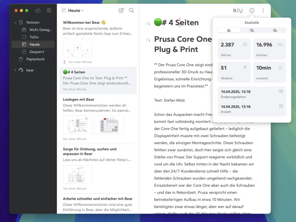296x222 pixels.
Task: Create a new note with compose icon
Action: point(121,10)
